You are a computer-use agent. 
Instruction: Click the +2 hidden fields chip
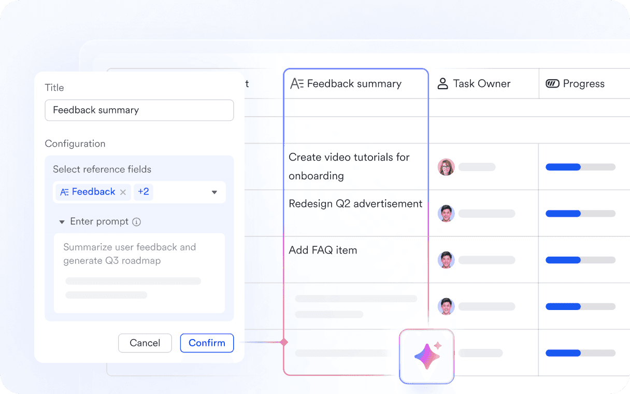click(x=144, y=192)
